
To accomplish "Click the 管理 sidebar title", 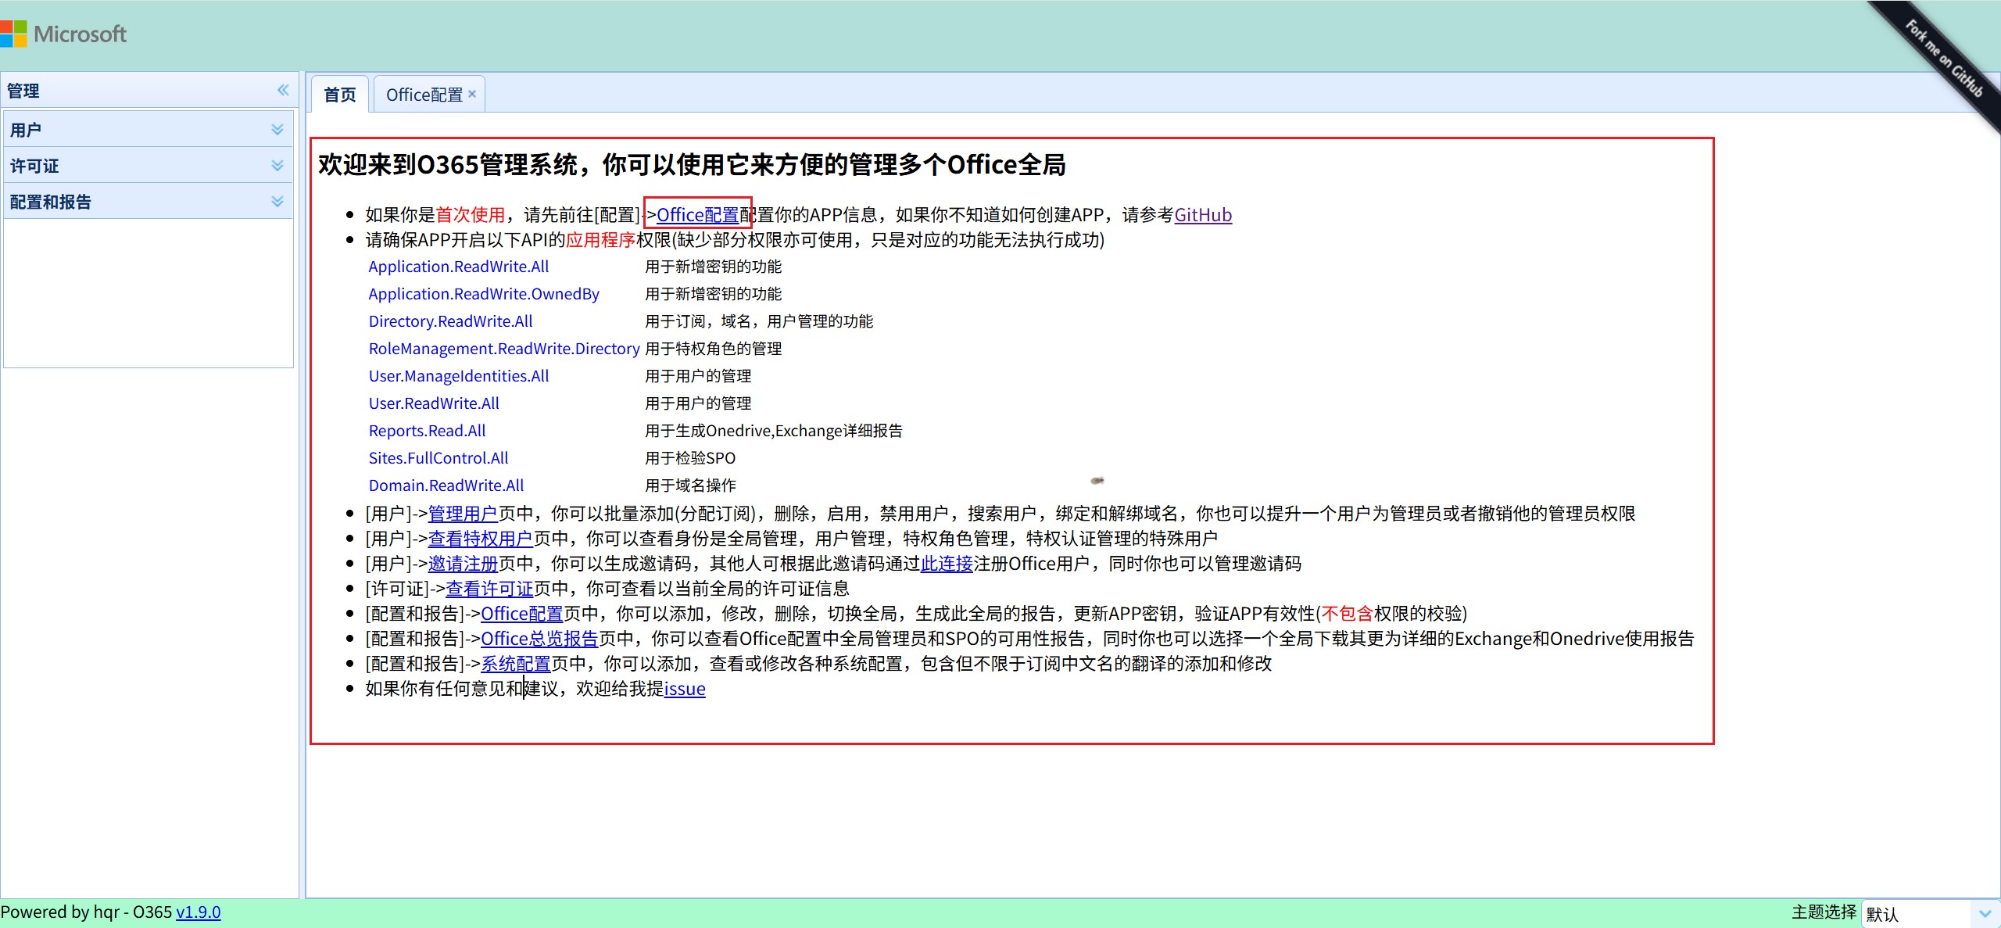I will click(x=23, y=91).
